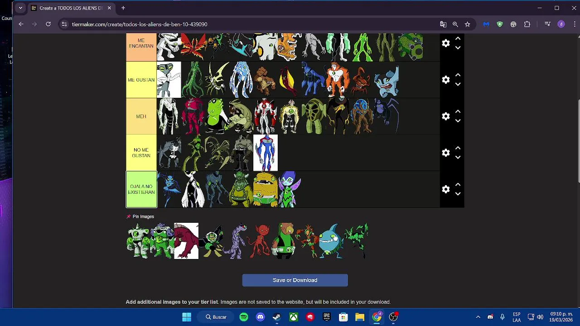Open settings gear for MEH row
Screen dimensions: 580x326
(x=446, y=116)
